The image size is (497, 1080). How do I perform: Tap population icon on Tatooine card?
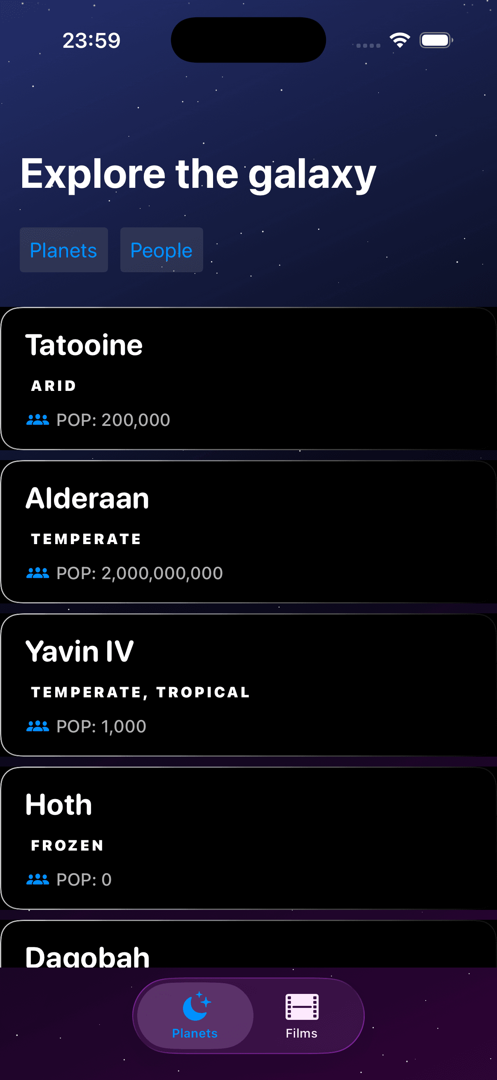coord(38,420)
